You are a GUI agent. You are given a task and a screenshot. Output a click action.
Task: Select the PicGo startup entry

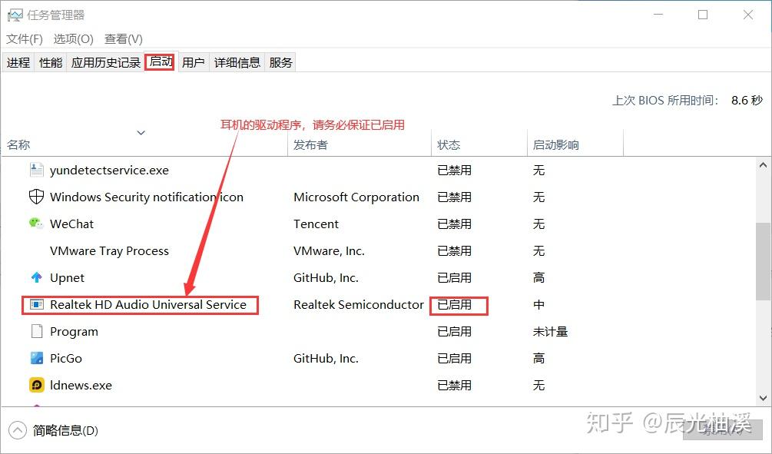point(66,359)
